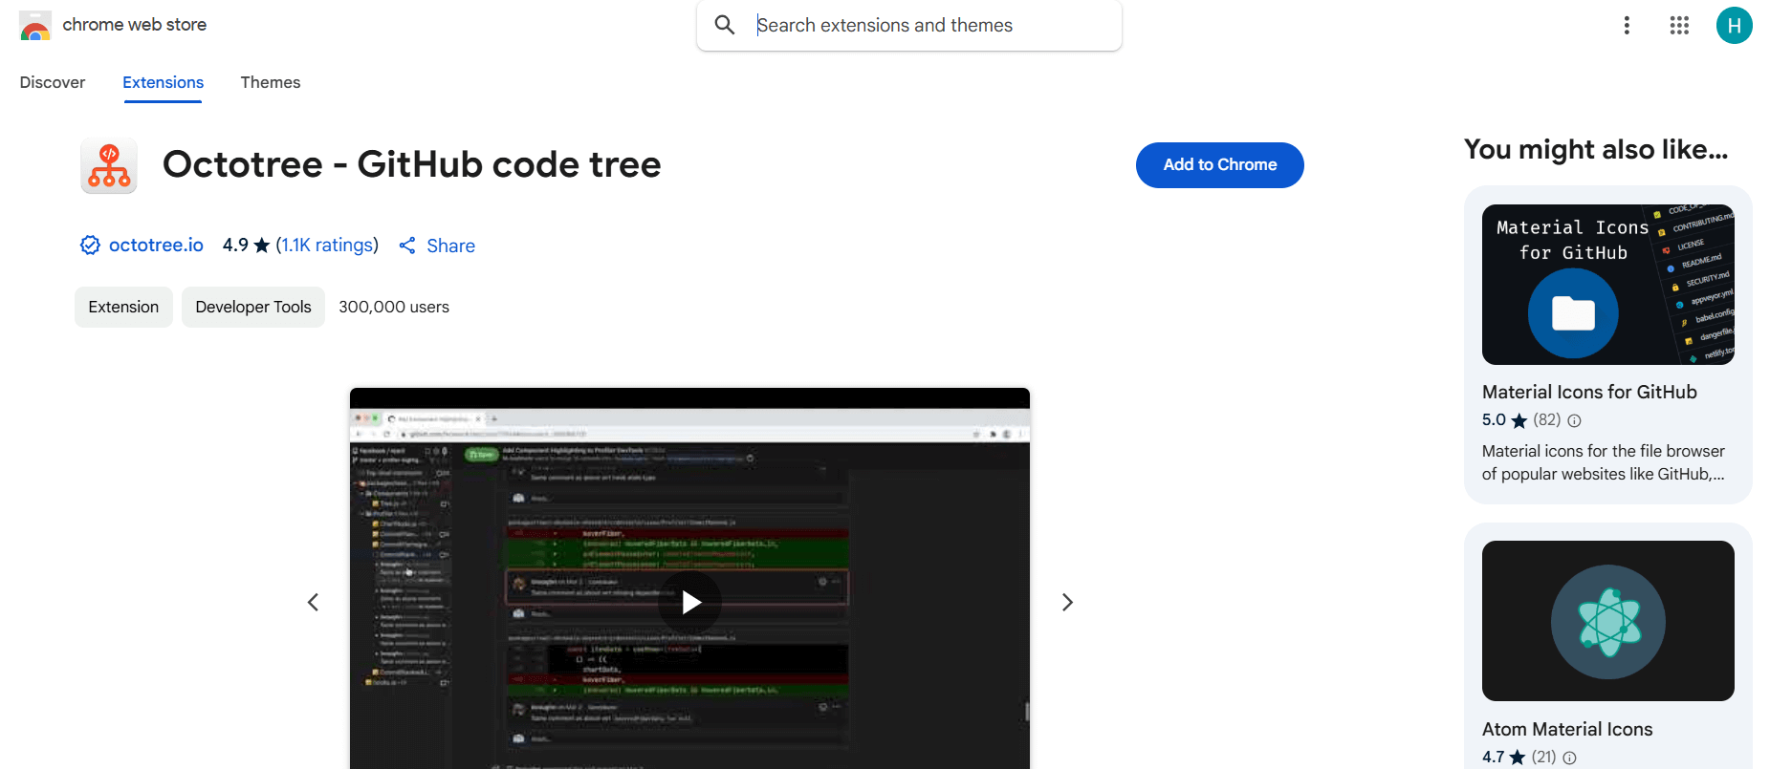Click the share icon
This screenshot has height=769, width=1770.
coord(407,246)
